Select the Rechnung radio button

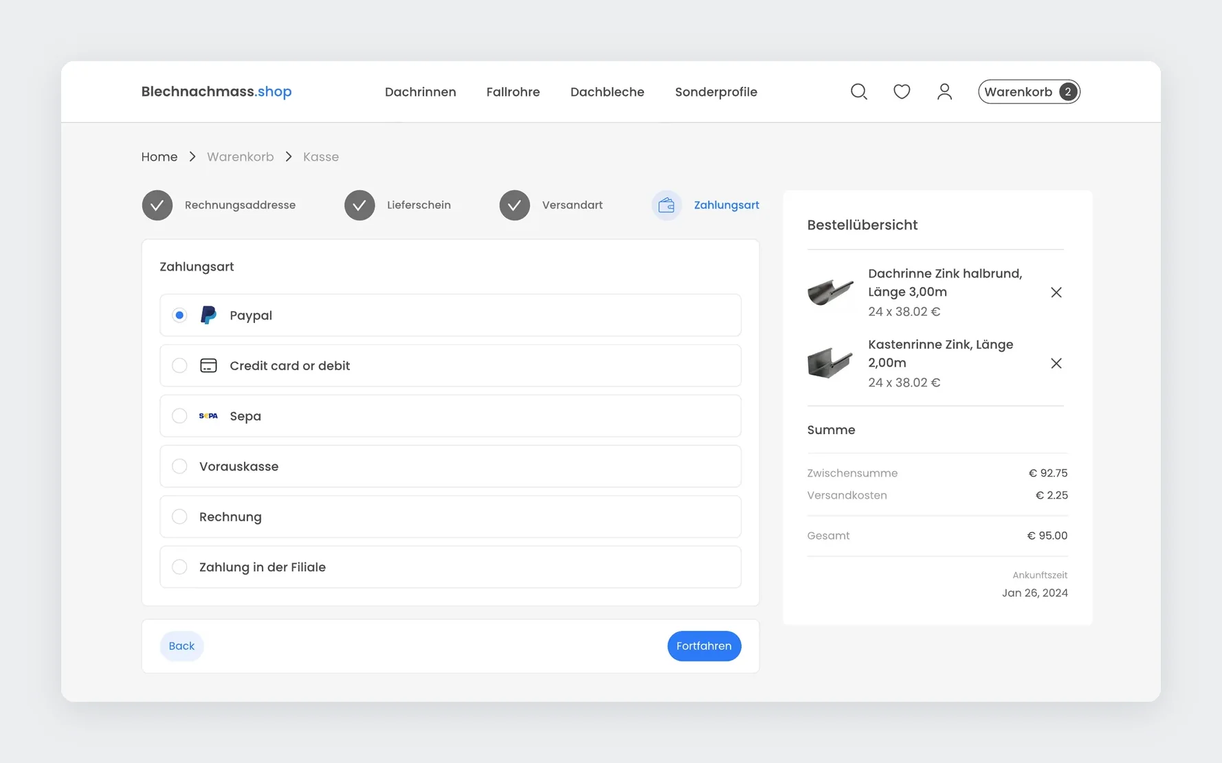[179, 516]
